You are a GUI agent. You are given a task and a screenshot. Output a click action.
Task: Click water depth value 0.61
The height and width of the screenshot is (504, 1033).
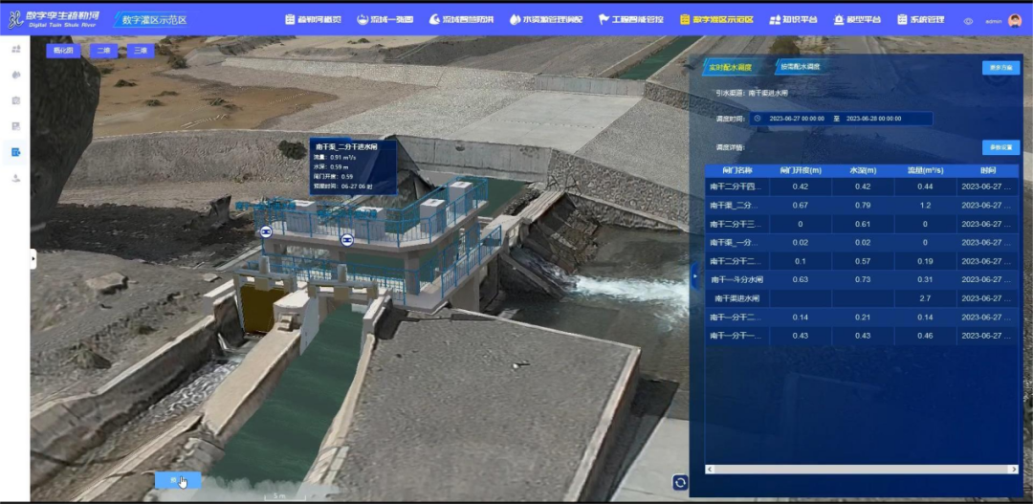863,224
